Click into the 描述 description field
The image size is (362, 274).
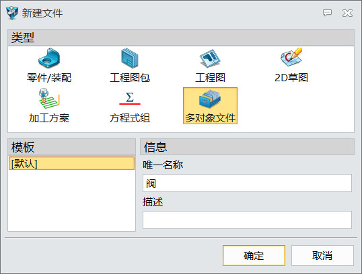(x=247, y=220)
